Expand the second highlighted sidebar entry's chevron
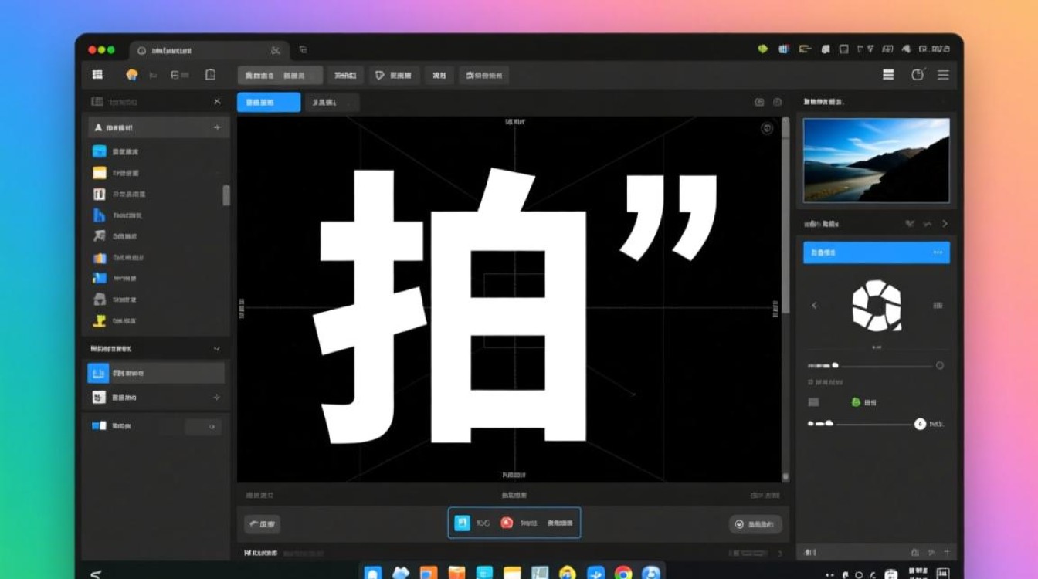Image resolution: width=1038 pixels, height=579 pixels. (219, 397)
